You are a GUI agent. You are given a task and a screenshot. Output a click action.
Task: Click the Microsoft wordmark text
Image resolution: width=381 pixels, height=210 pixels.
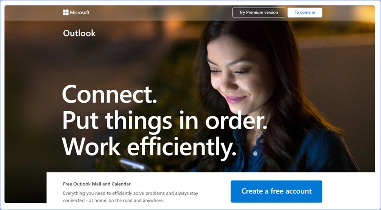click(80, 13)
